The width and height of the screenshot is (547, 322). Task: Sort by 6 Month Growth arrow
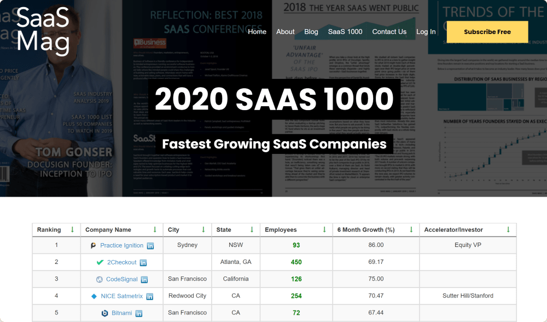point(411,229)
